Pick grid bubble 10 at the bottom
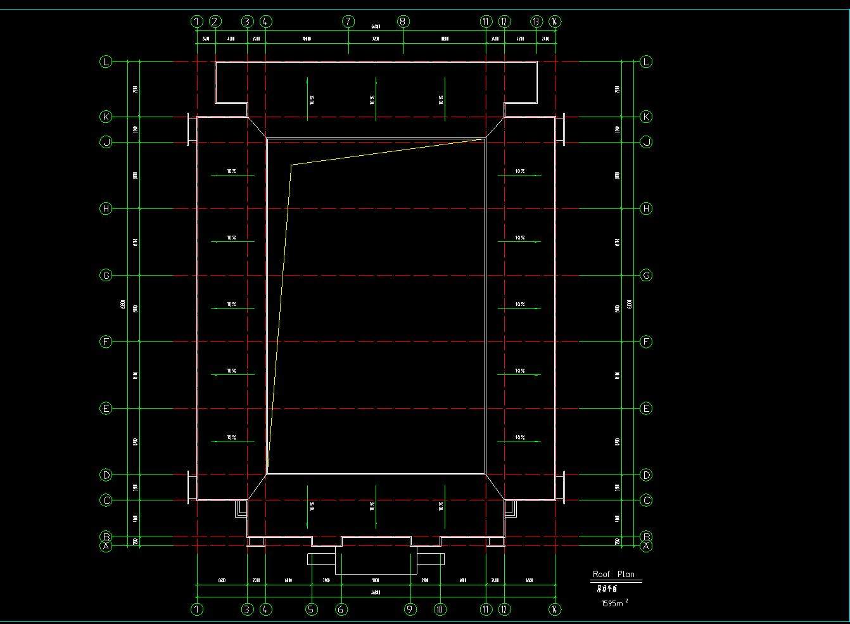Viewport: 850px width, 624px height. (x=440, y=609)
